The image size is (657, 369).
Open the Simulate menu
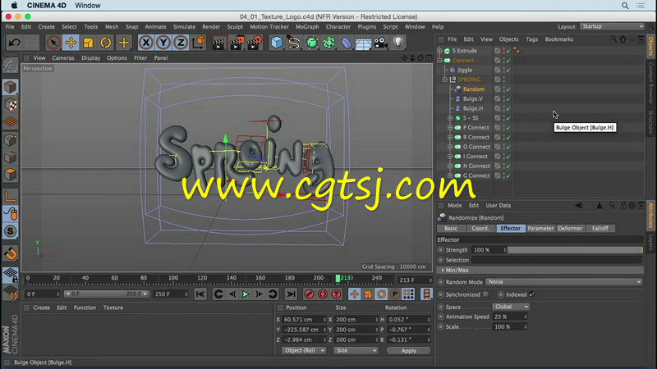pos(184,27)
